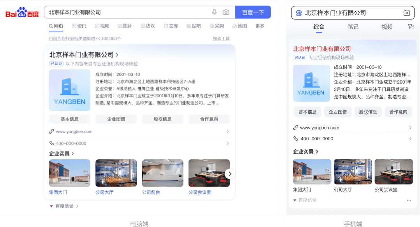Click the link icon beside www.yangben.com on desktop
Viewport: 420px width, 227px height.
coord(51,131)
